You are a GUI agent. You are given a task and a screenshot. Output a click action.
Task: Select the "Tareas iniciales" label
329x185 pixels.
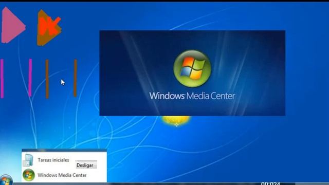click(x=53, y=160)
